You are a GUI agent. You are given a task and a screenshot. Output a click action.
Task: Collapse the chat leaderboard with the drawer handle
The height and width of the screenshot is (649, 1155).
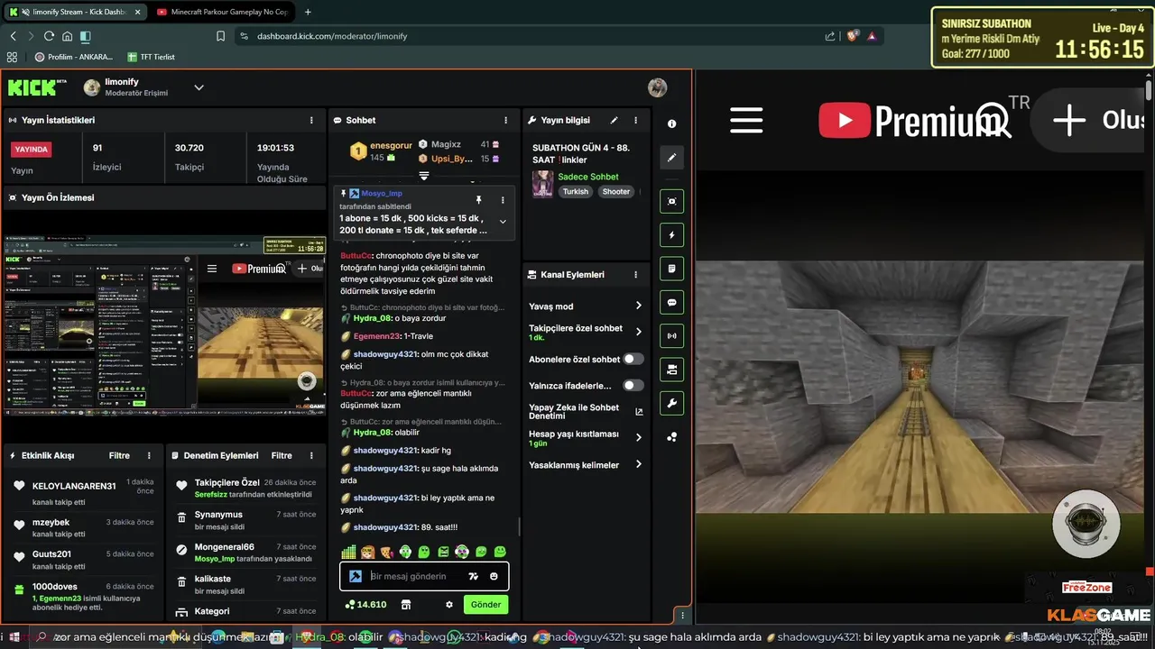click(424, 176)
